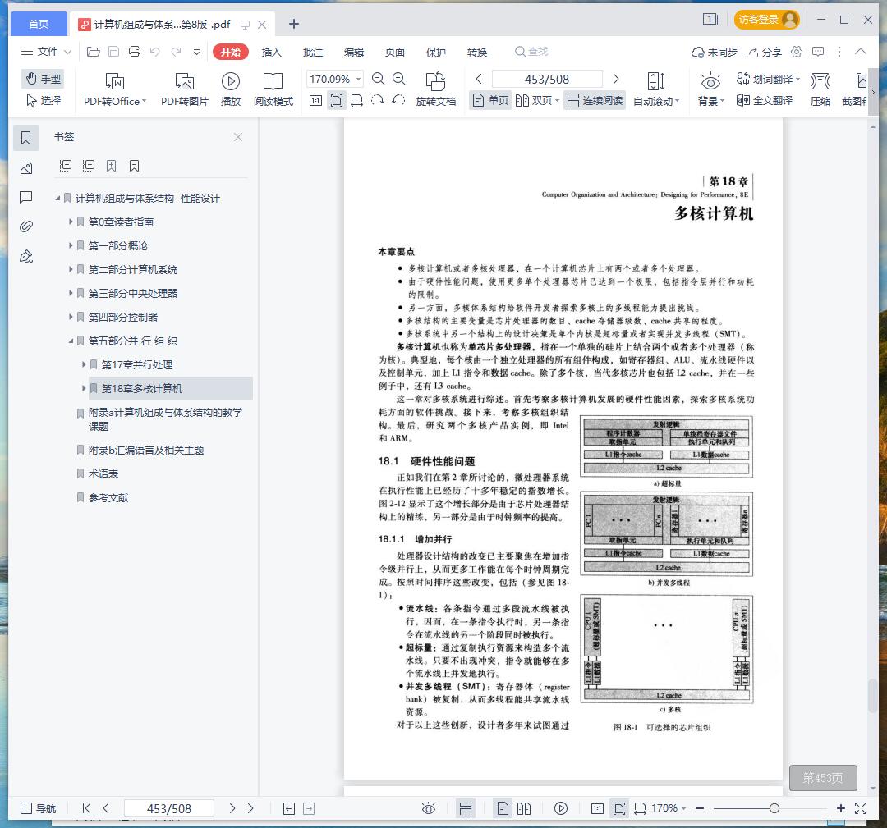887x828 pixels.
Task: Switch to the 插入 tab
Action: point(272,52)
